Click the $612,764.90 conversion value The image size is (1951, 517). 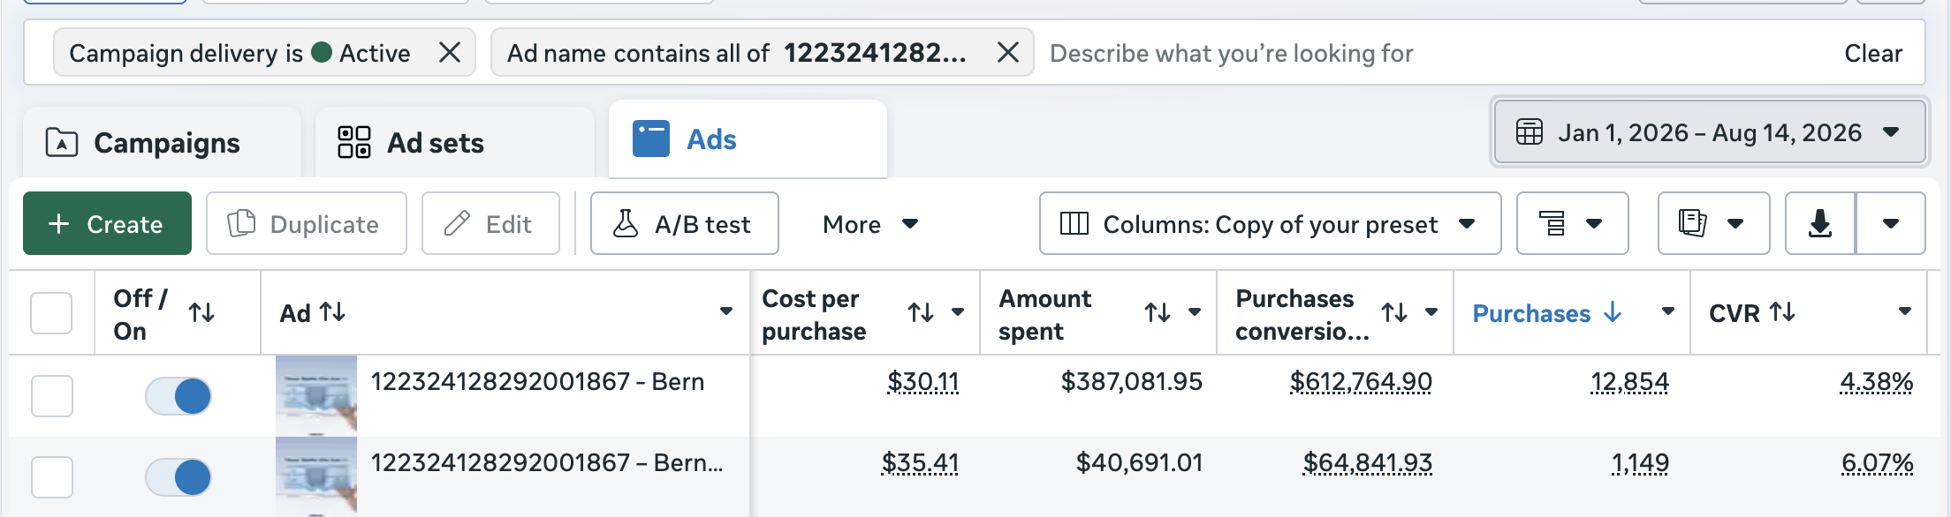(1361, 382)
